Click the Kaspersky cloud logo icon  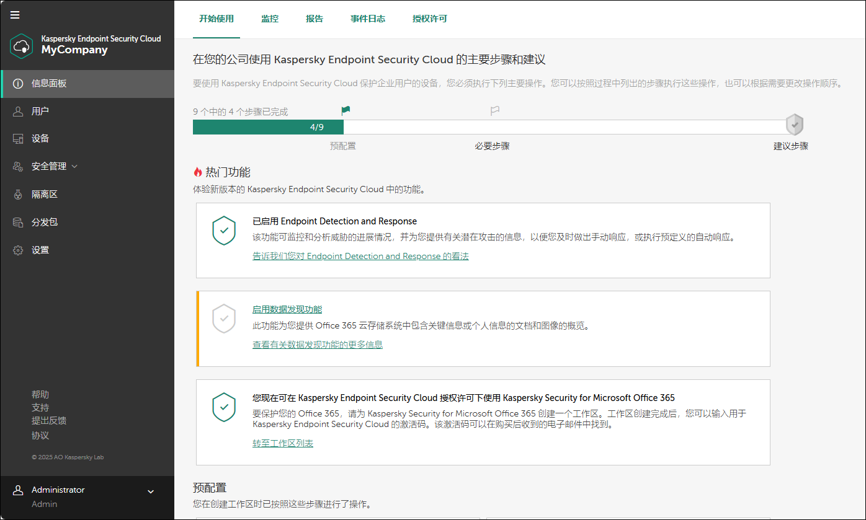pyautogui.click(x=21, y=46)
